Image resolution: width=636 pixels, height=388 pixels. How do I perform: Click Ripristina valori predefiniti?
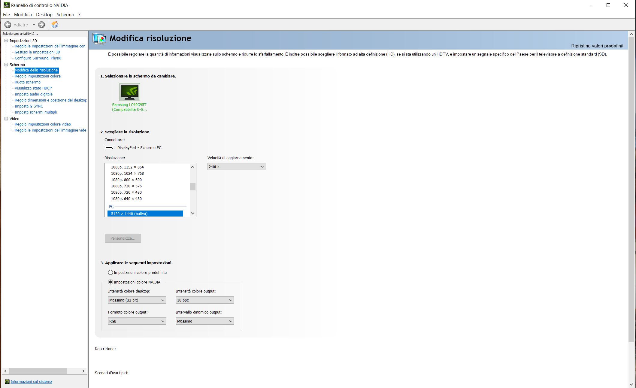598,46
